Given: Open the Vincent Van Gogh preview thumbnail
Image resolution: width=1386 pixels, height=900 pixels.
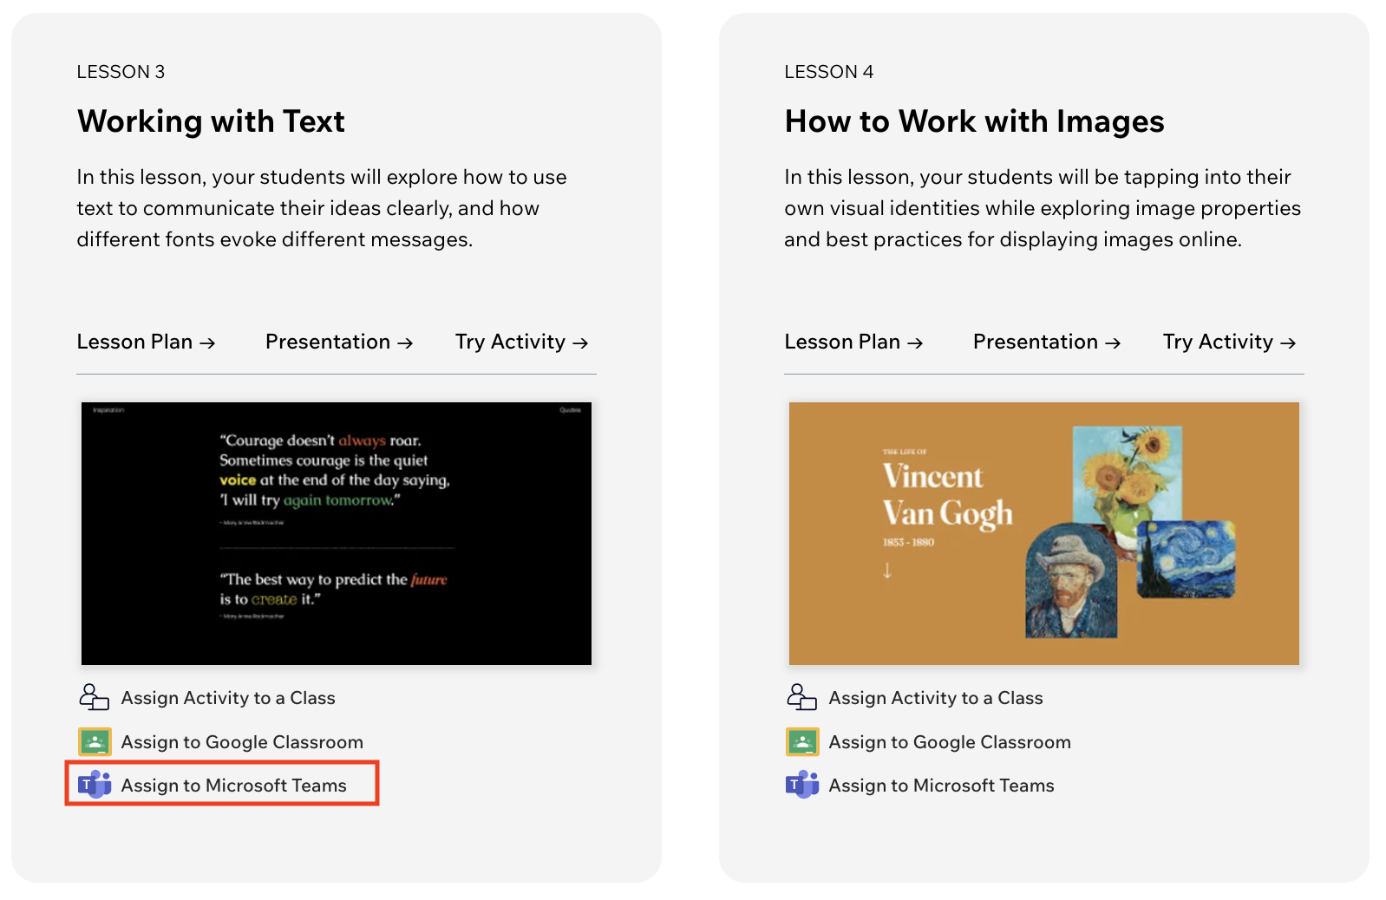Looking at the screenshot, I should tap(1043, 533).
